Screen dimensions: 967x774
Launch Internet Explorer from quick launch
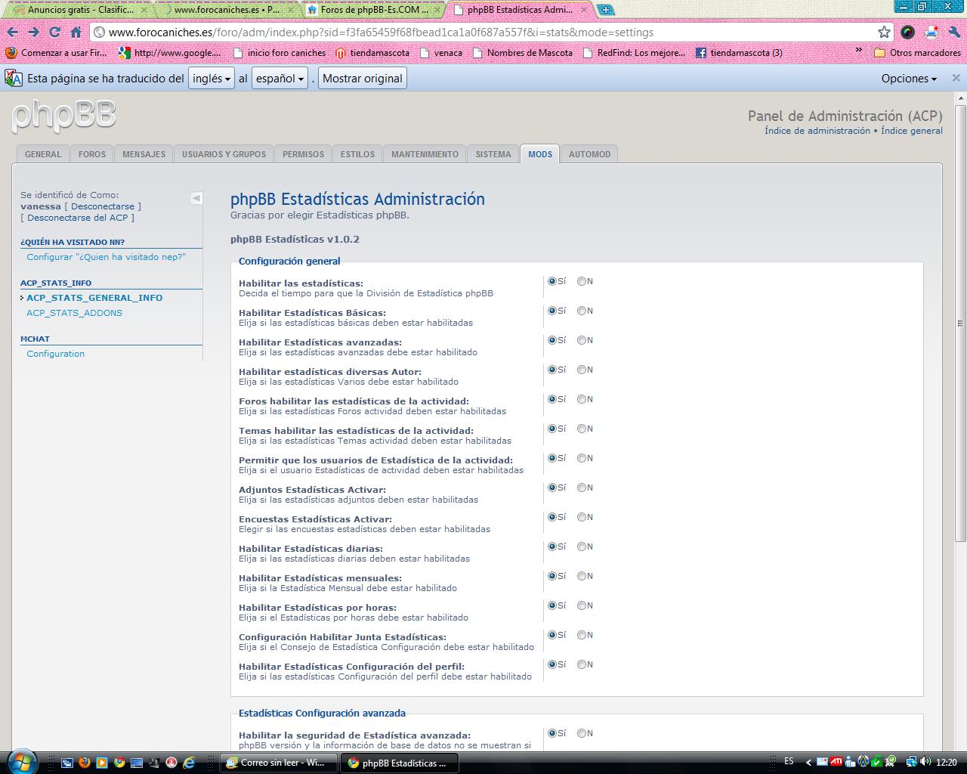point(189,762)
